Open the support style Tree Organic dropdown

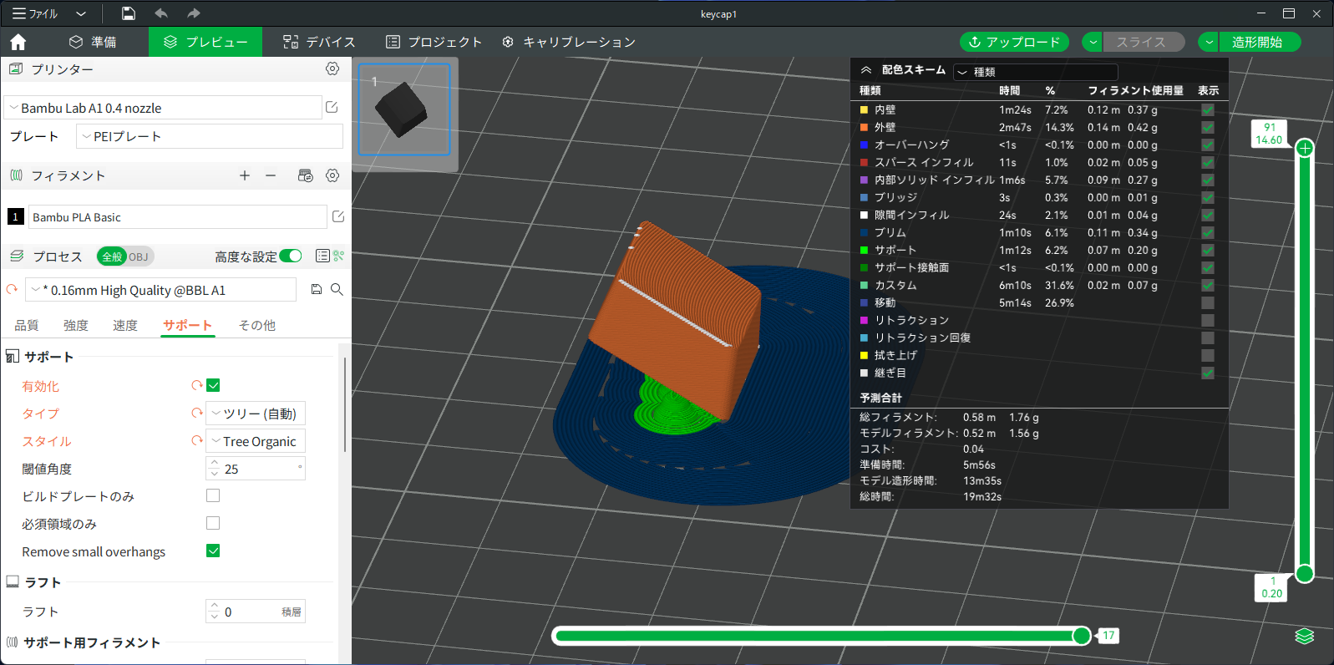pyautogui.click(x=256, y=441)
